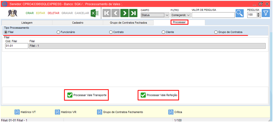The height and width of the screenshot is (122, 273).
Task: Click the app icon in title bar
Action: click(5, 4)
